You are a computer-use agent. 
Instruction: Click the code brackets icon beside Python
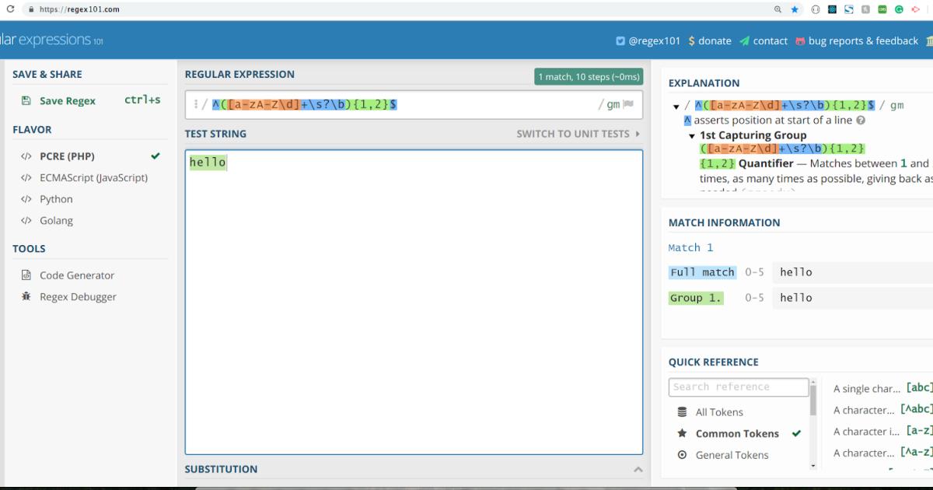pyautogui.click(x=26, y=199)
